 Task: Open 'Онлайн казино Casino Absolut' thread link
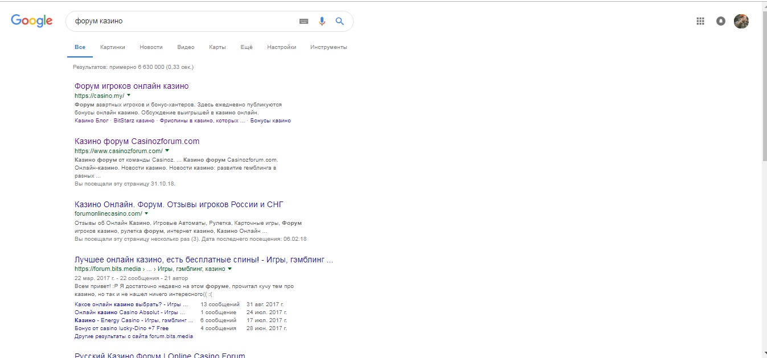click(130, 312)
